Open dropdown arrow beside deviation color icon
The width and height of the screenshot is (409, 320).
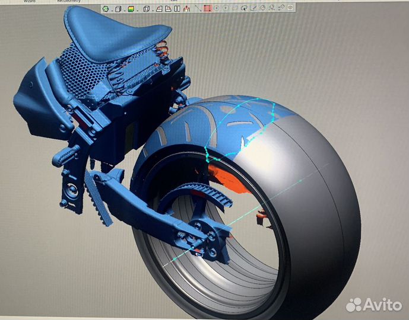138,11
